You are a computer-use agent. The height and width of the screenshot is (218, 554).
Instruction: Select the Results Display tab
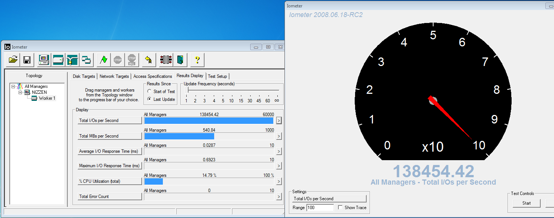pyautogui.click(x=190, y=76)
